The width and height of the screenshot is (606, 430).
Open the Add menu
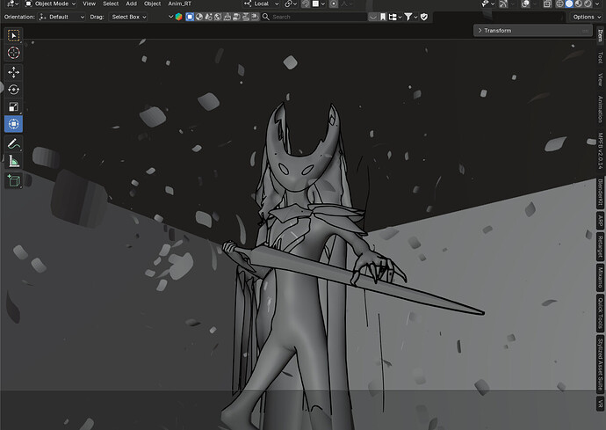(x=132, y=4)
